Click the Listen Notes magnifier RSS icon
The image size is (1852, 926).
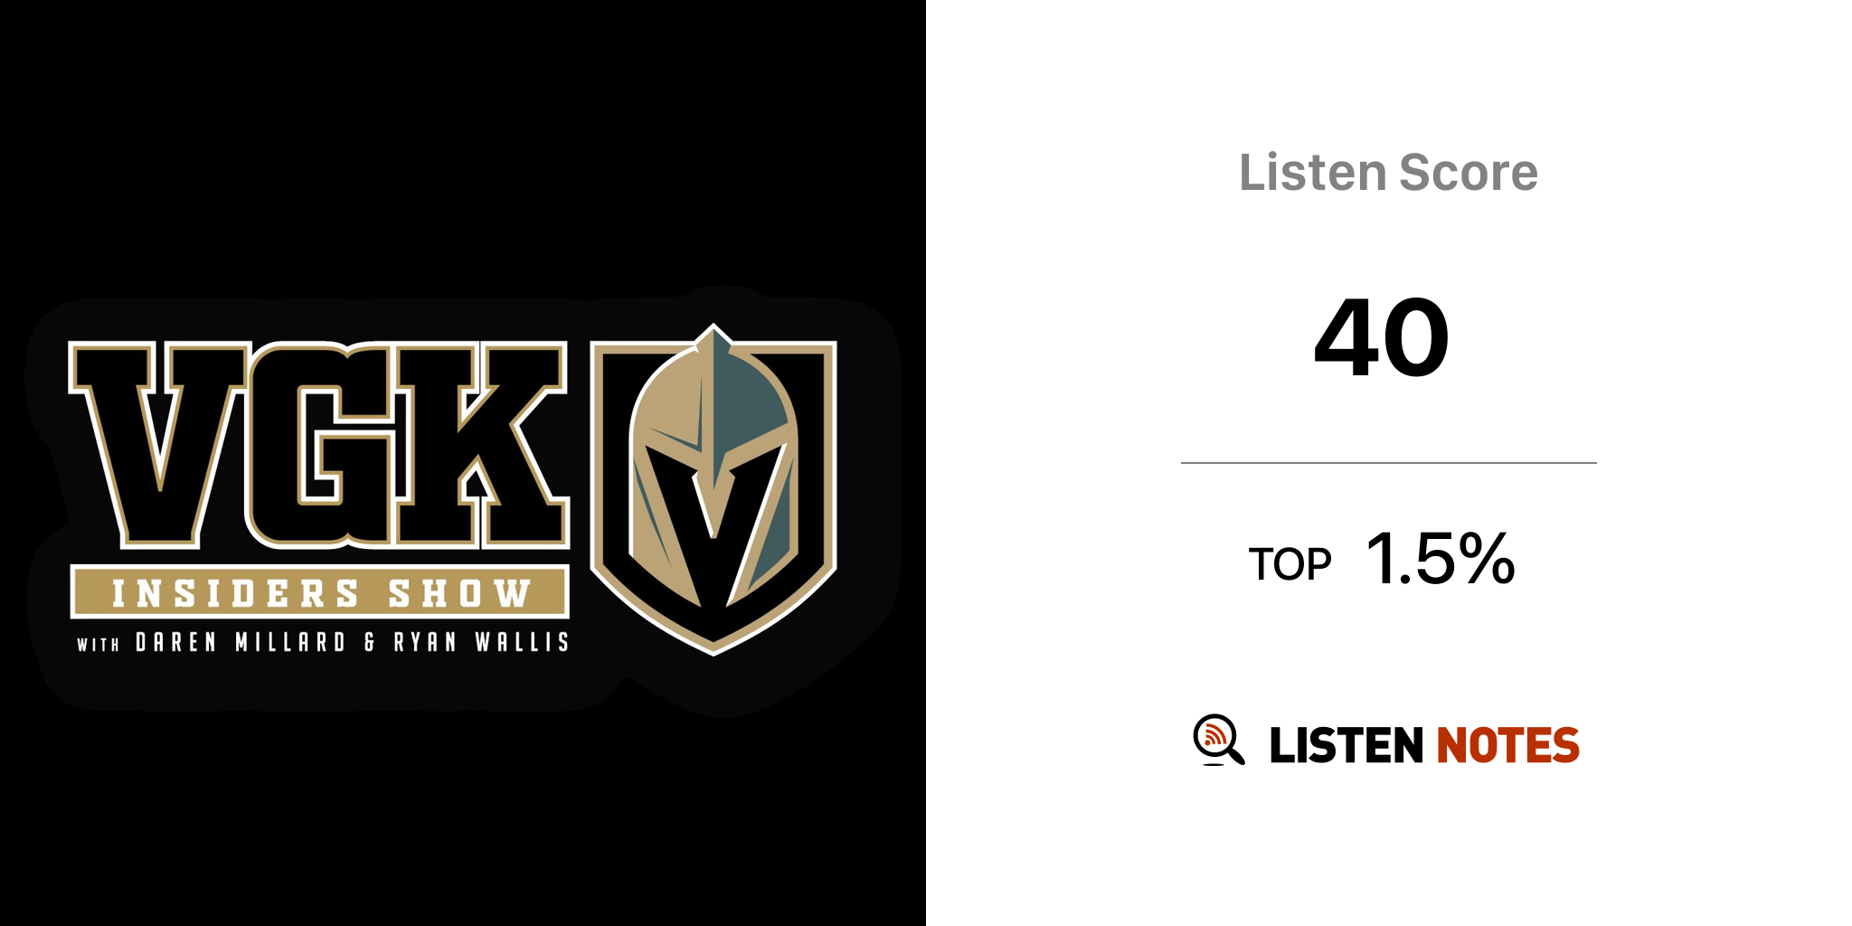[x=1218, y=741]
